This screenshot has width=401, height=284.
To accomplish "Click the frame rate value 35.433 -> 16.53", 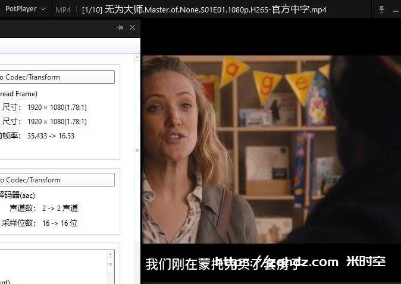I will click(x=51, y=136).
